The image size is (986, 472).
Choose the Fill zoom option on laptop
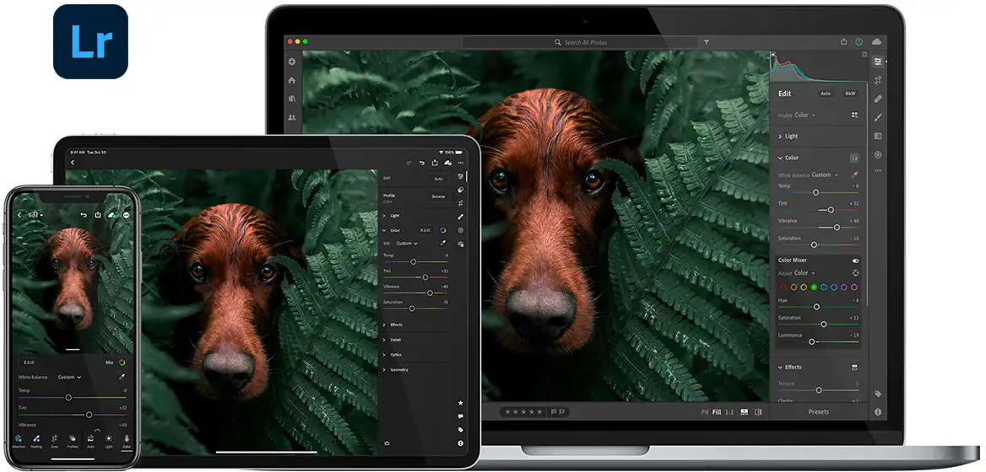pos(717,412)
